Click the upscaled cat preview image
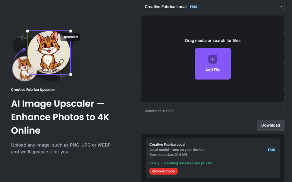 49,52
